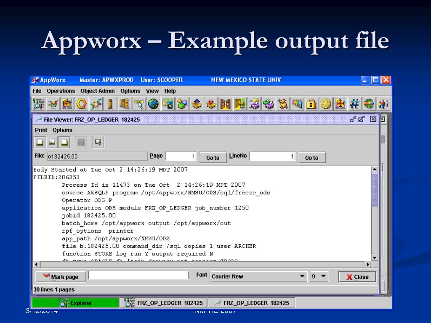Open the font size 9 dropdown

(x=319, y=276)
